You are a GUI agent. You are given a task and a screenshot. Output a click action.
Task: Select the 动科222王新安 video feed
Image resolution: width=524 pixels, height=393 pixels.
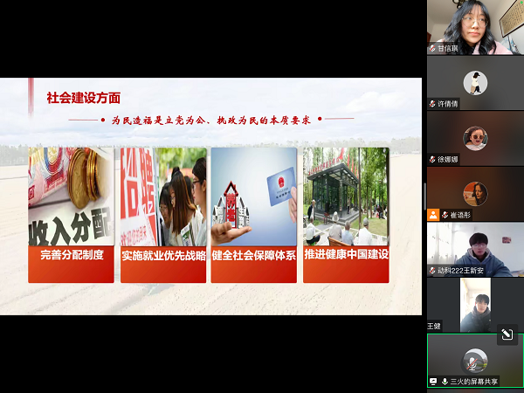tap(475, 247)
